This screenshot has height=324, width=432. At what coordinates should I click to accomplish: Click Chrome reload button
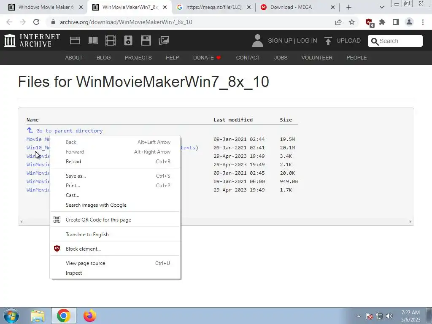point(36,22)
